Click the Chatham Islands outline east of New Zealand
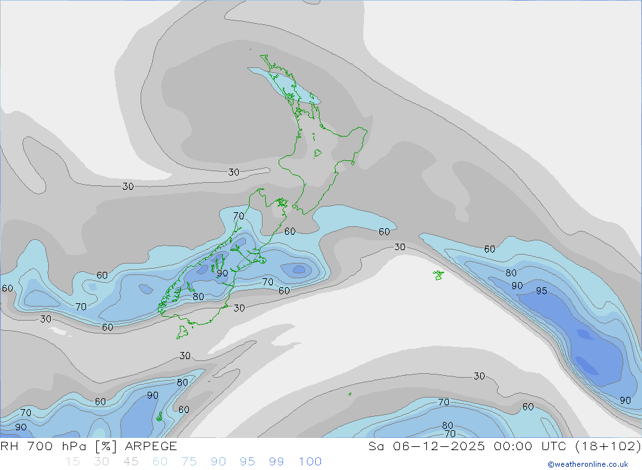The image size is (642, 470). click(x=438, y=275)
